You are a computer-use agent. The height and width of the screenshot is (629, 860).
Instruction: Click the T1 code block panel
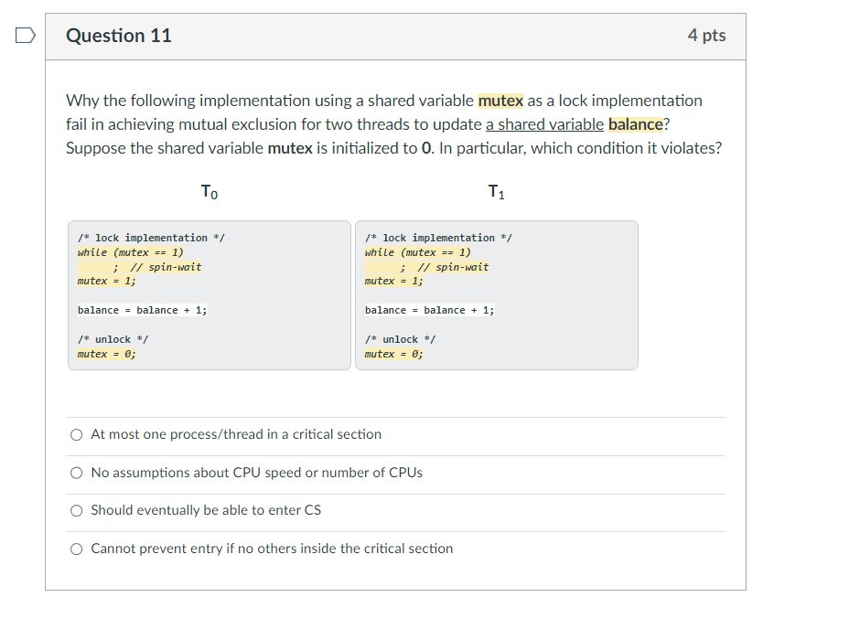(497, 294)
